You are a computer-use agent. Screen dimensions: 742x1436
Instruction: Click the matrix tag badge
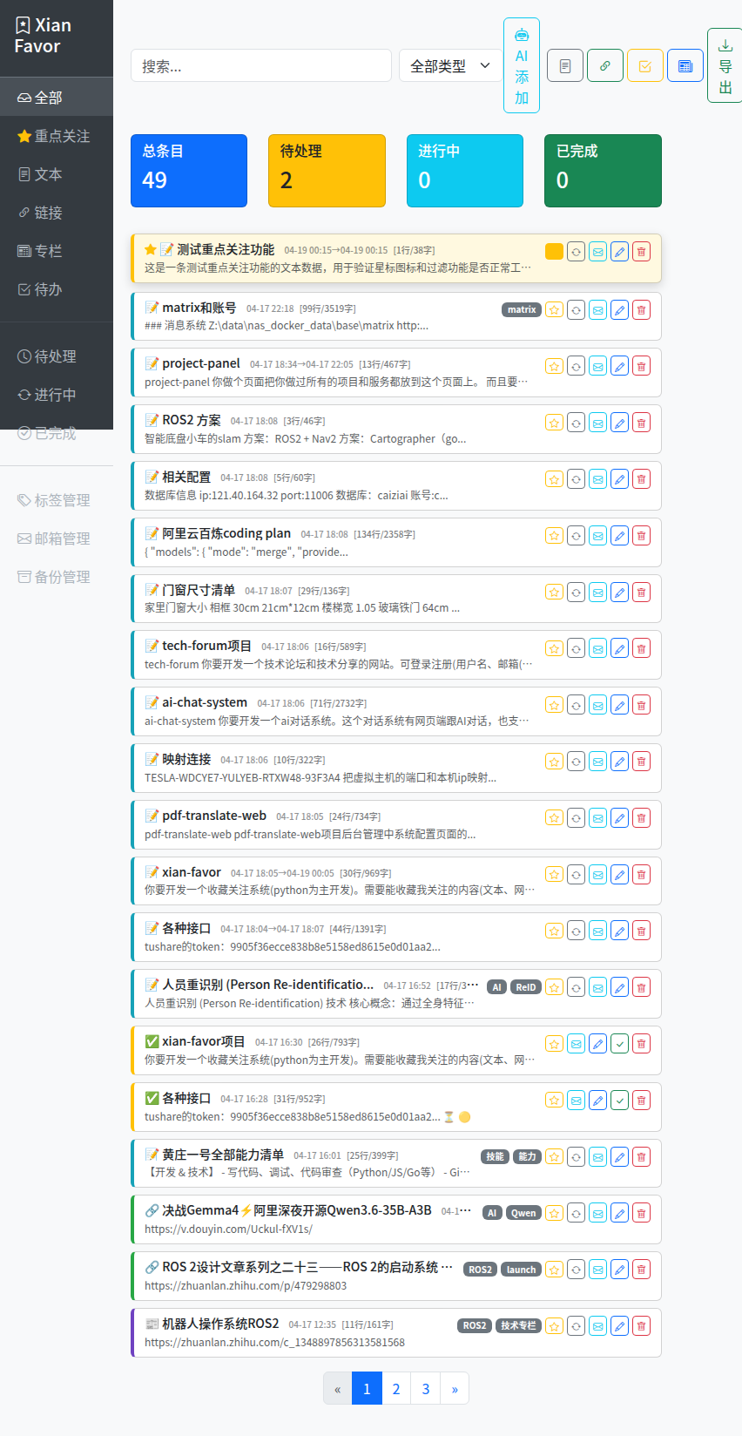[522, 309]
